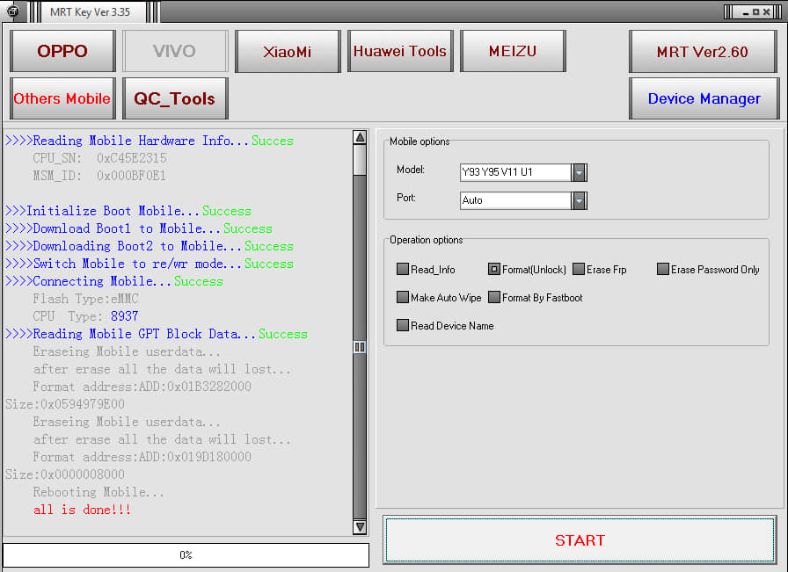The image size is (788, 572).
Task: Click 'Reading Mobile Hardware Info' log line
Action: pos(150,141)
